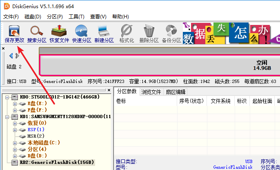The height and width of the screenshot is (170, 280).
Task: Click the 保存更改 save changes toolbar icon
Action: [14, 34]
